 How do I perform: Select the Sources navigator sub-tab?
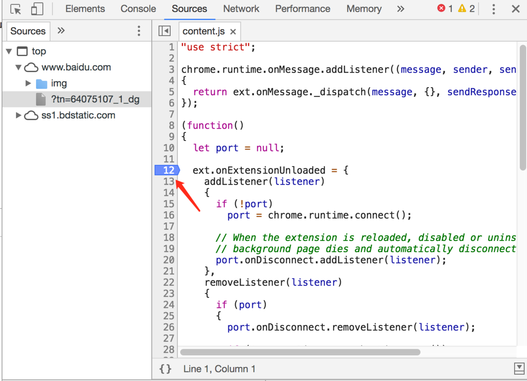click(28, 31)
